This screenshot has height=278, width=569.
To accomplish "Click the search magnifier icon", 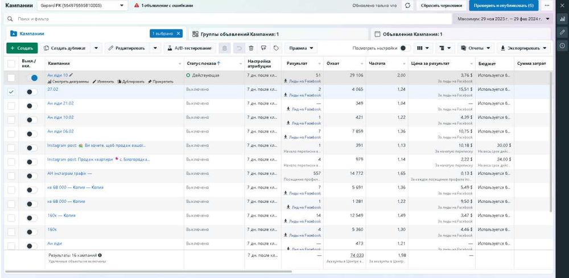I will (x=10, y=19).
